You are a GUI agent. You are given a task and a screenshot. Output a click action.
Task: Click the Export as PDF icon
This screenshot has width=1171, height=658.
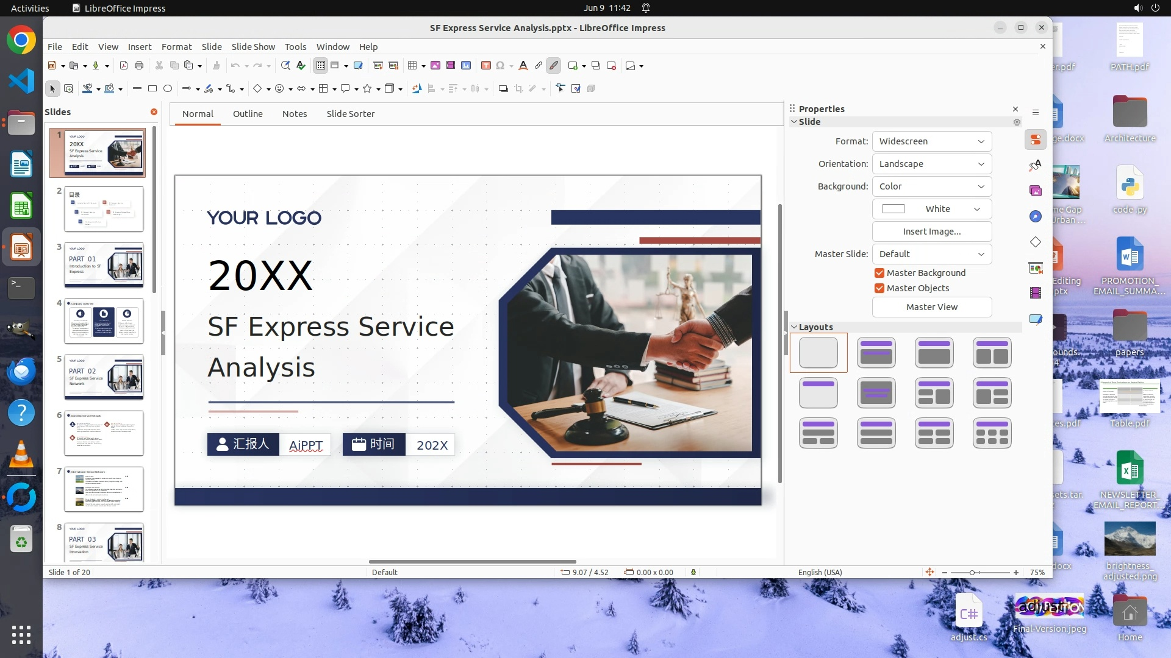click(124, 66)
